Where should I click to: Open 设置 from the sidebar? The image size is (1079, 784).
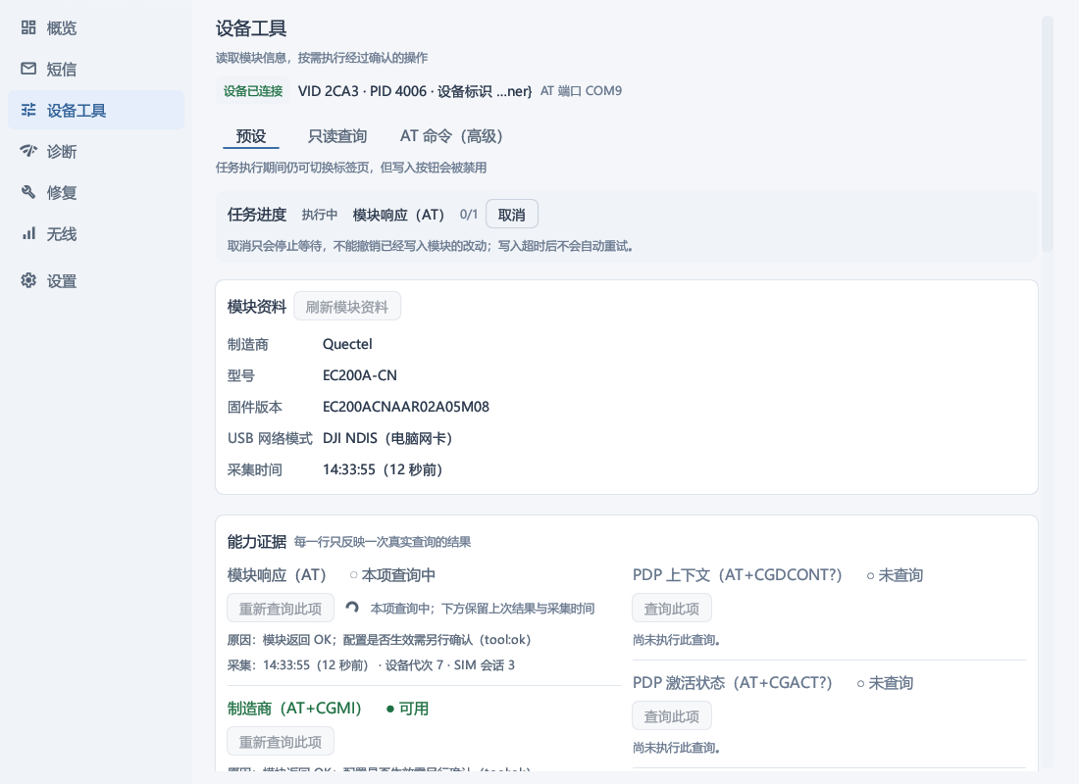(96, 280)
